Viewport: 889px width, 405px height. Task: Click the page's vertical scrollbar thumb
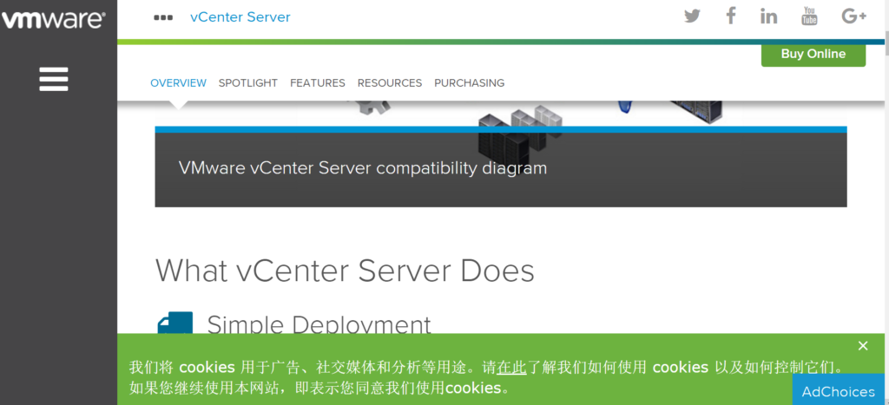click(886, 43)
